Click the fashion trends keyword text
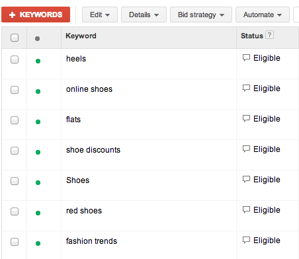 [x=91, y=241]
